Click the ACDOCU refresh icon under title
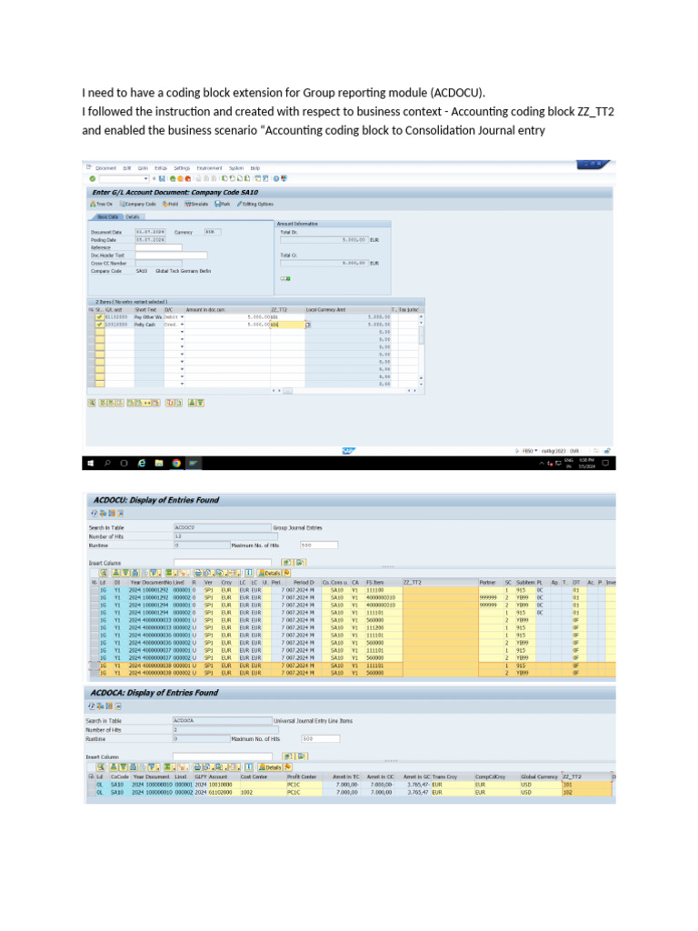 point(94,514)
